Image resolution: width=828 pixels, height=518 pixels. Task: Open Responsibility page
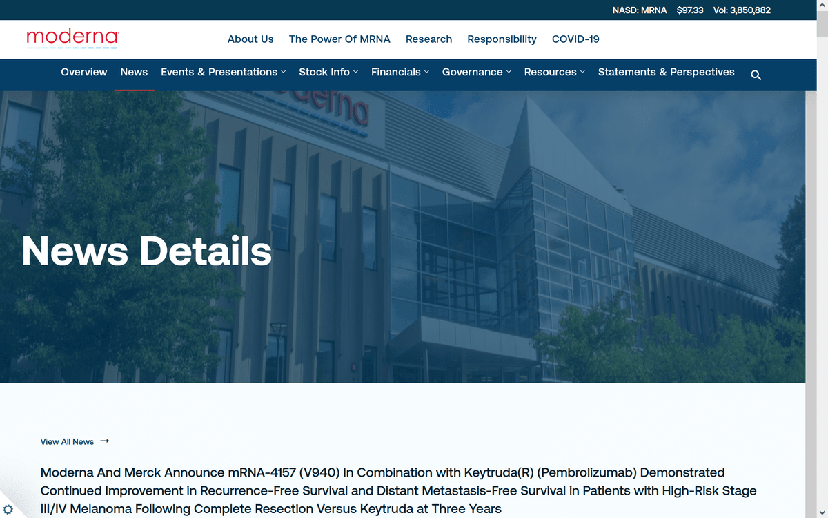(x=502, y=39)
